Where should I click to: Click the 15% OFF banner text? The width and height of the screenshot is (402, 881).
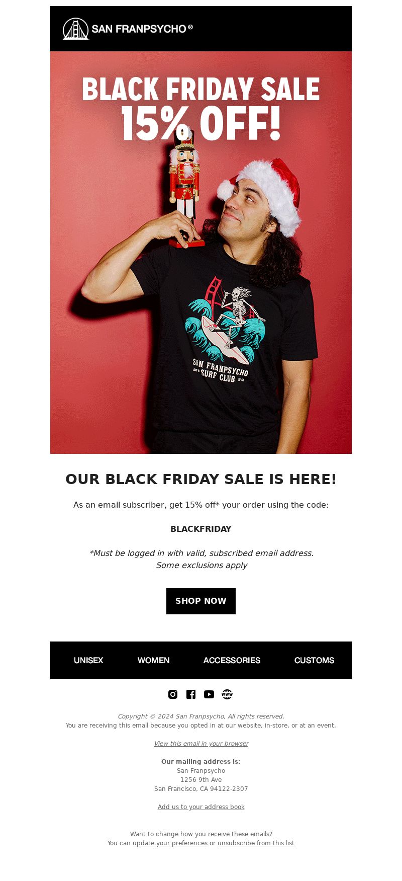[201, 124]
